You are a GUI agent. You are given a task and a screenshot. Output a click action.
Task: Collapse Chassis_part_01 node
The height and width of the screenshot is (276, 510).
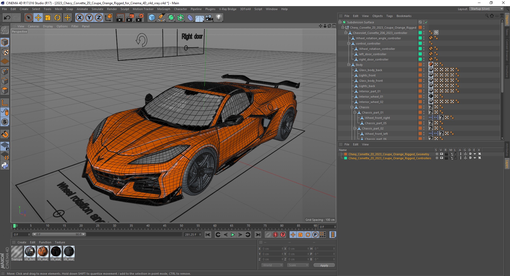pyautogui.click(x=355, y=113)
